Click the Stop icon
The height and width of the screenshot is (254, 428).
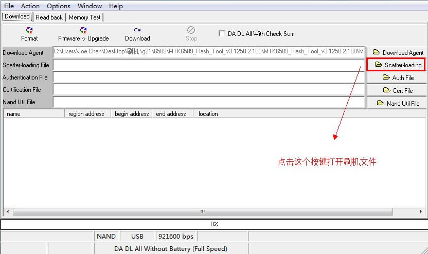coord(191,34)
